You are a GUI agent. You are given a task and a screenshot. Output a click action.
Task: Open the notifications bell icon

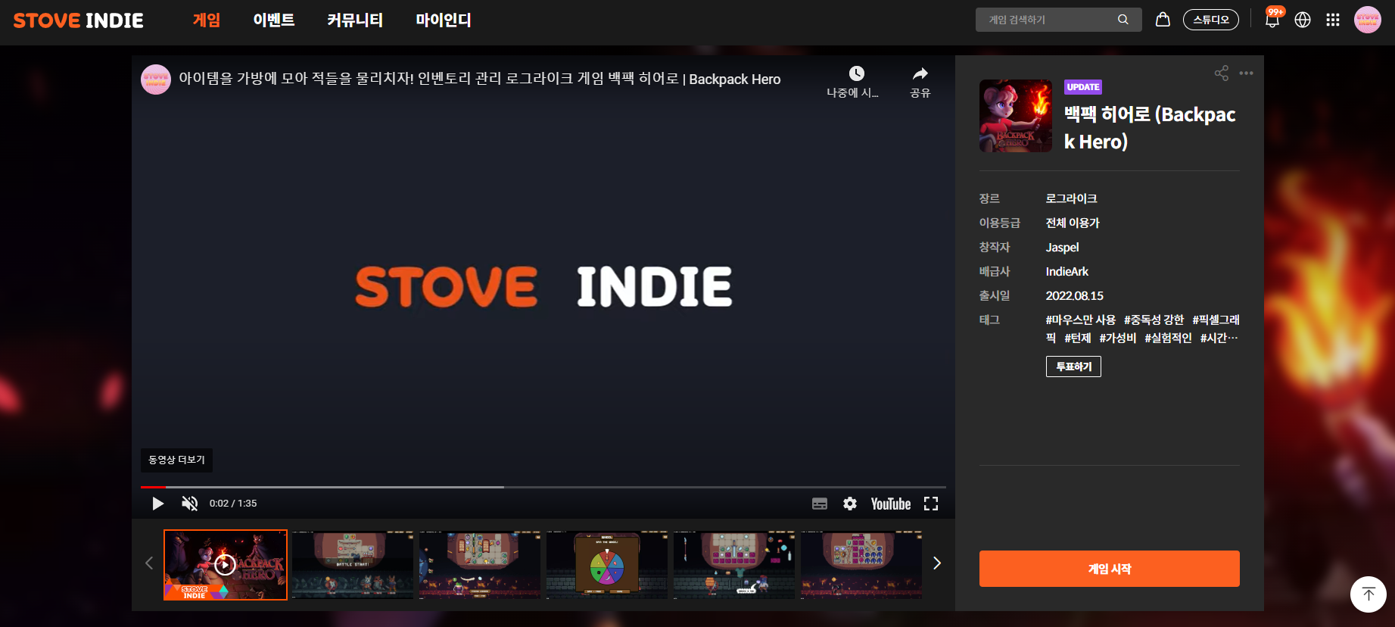coord(1272,20)
